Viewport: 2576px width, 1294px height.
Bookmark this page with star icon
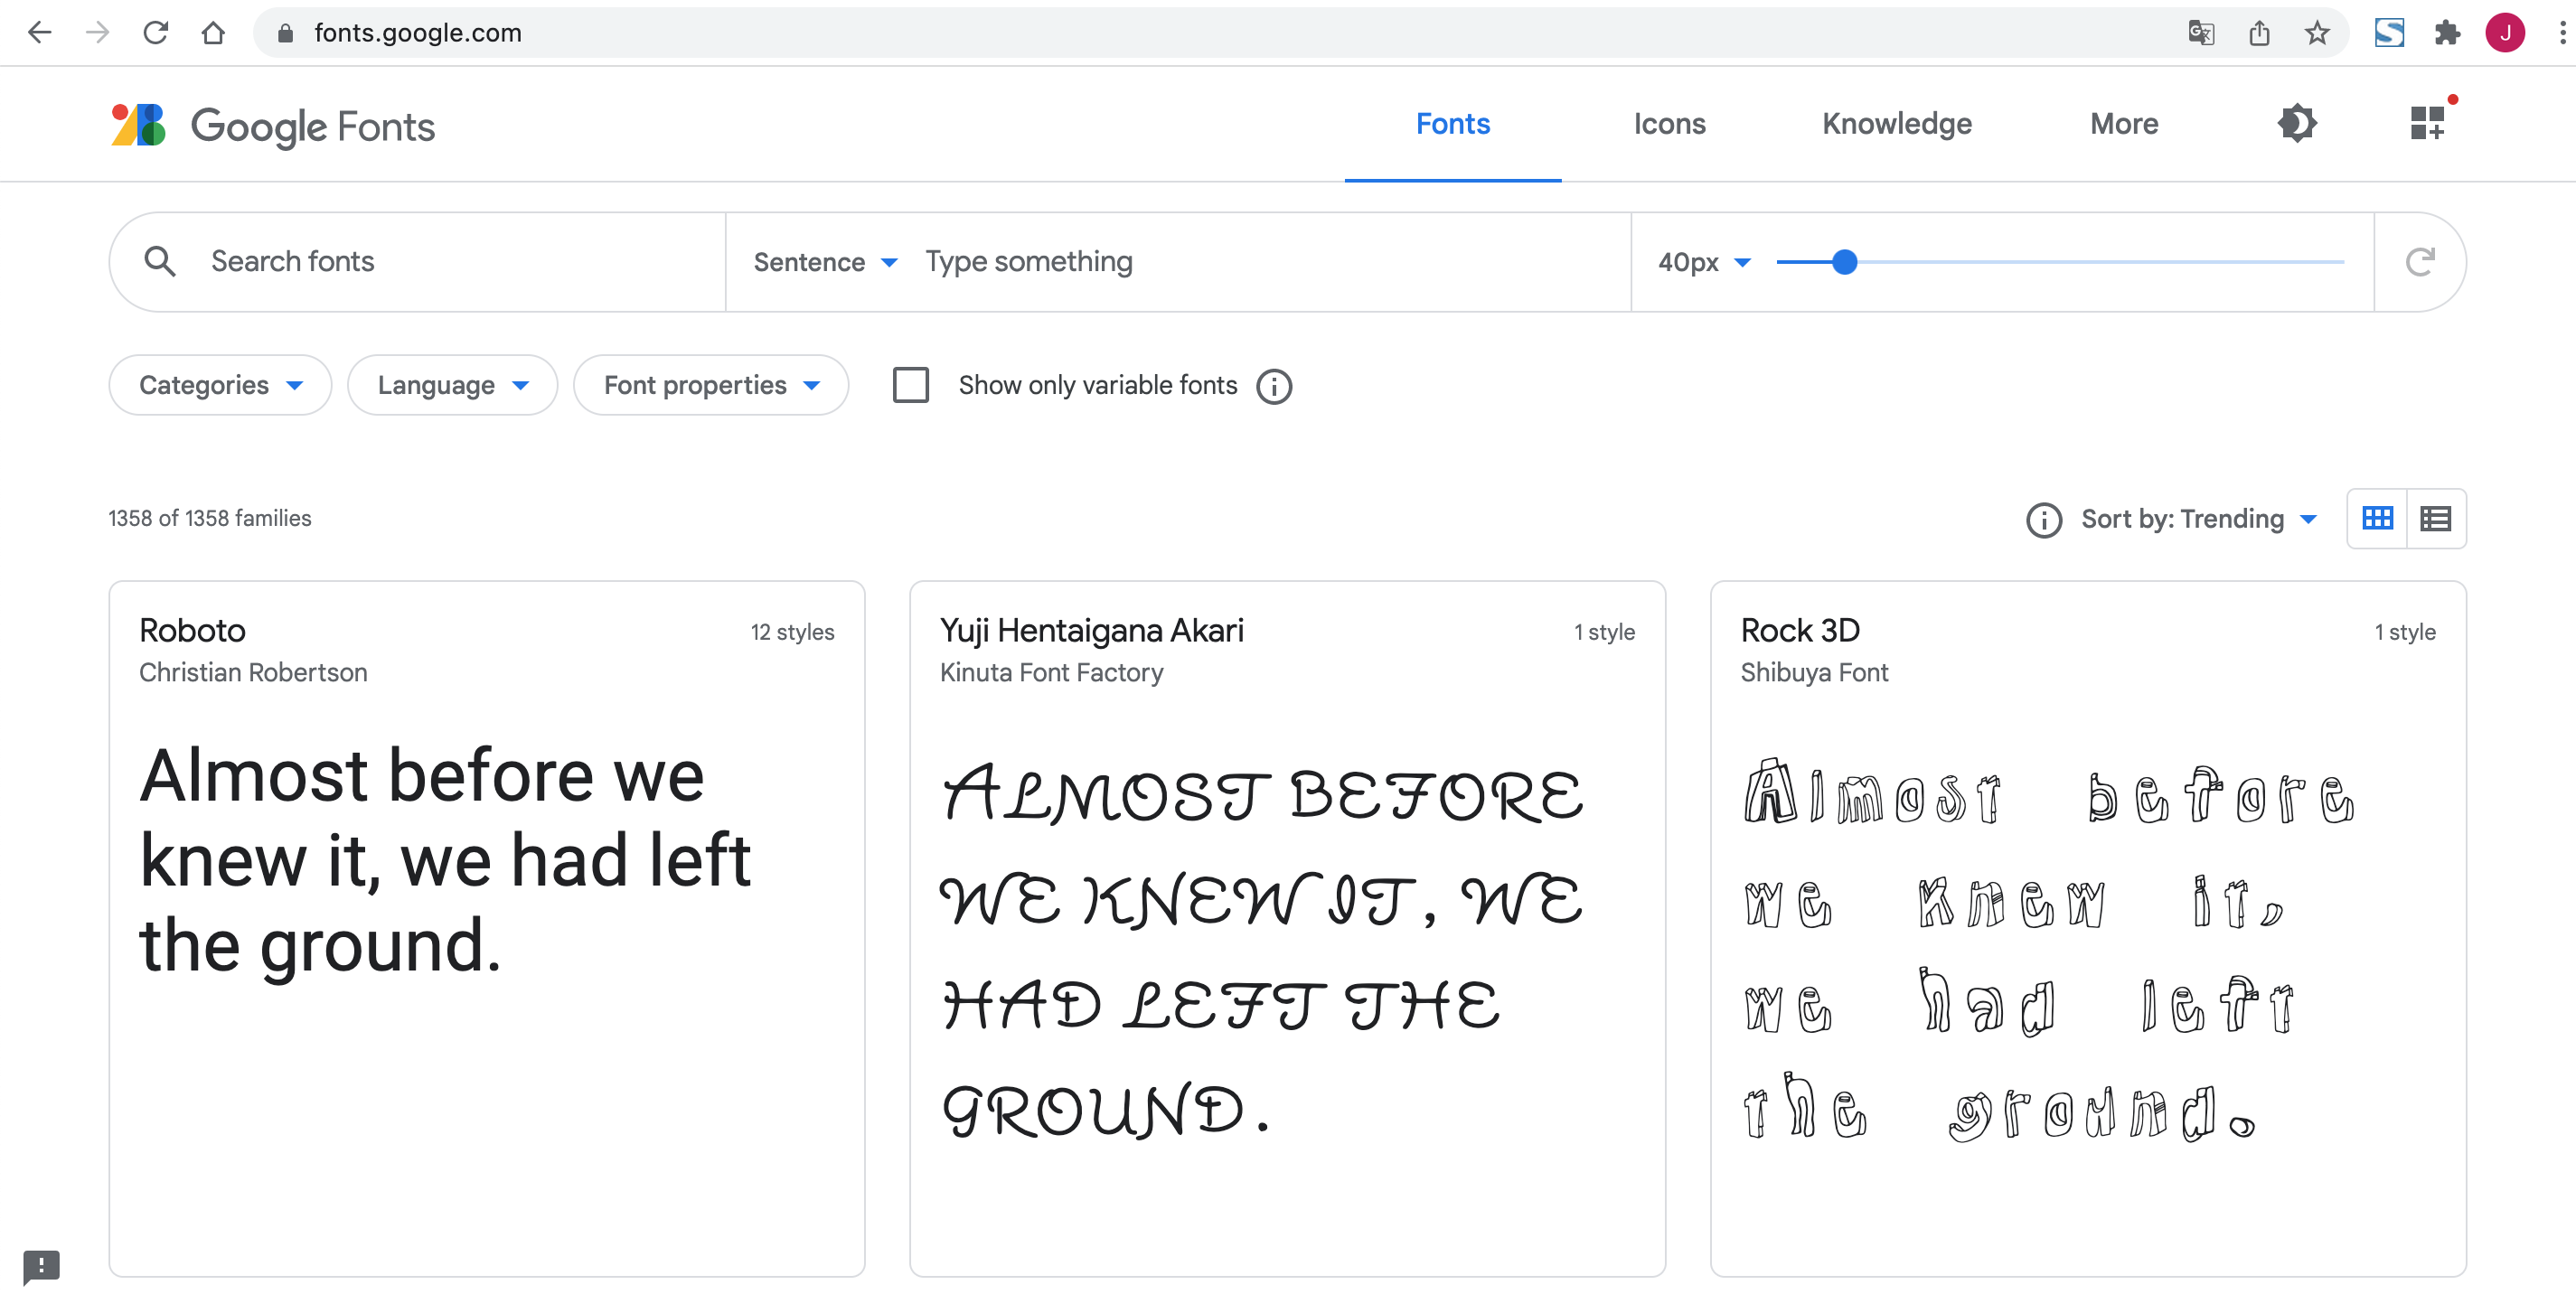2317,33
